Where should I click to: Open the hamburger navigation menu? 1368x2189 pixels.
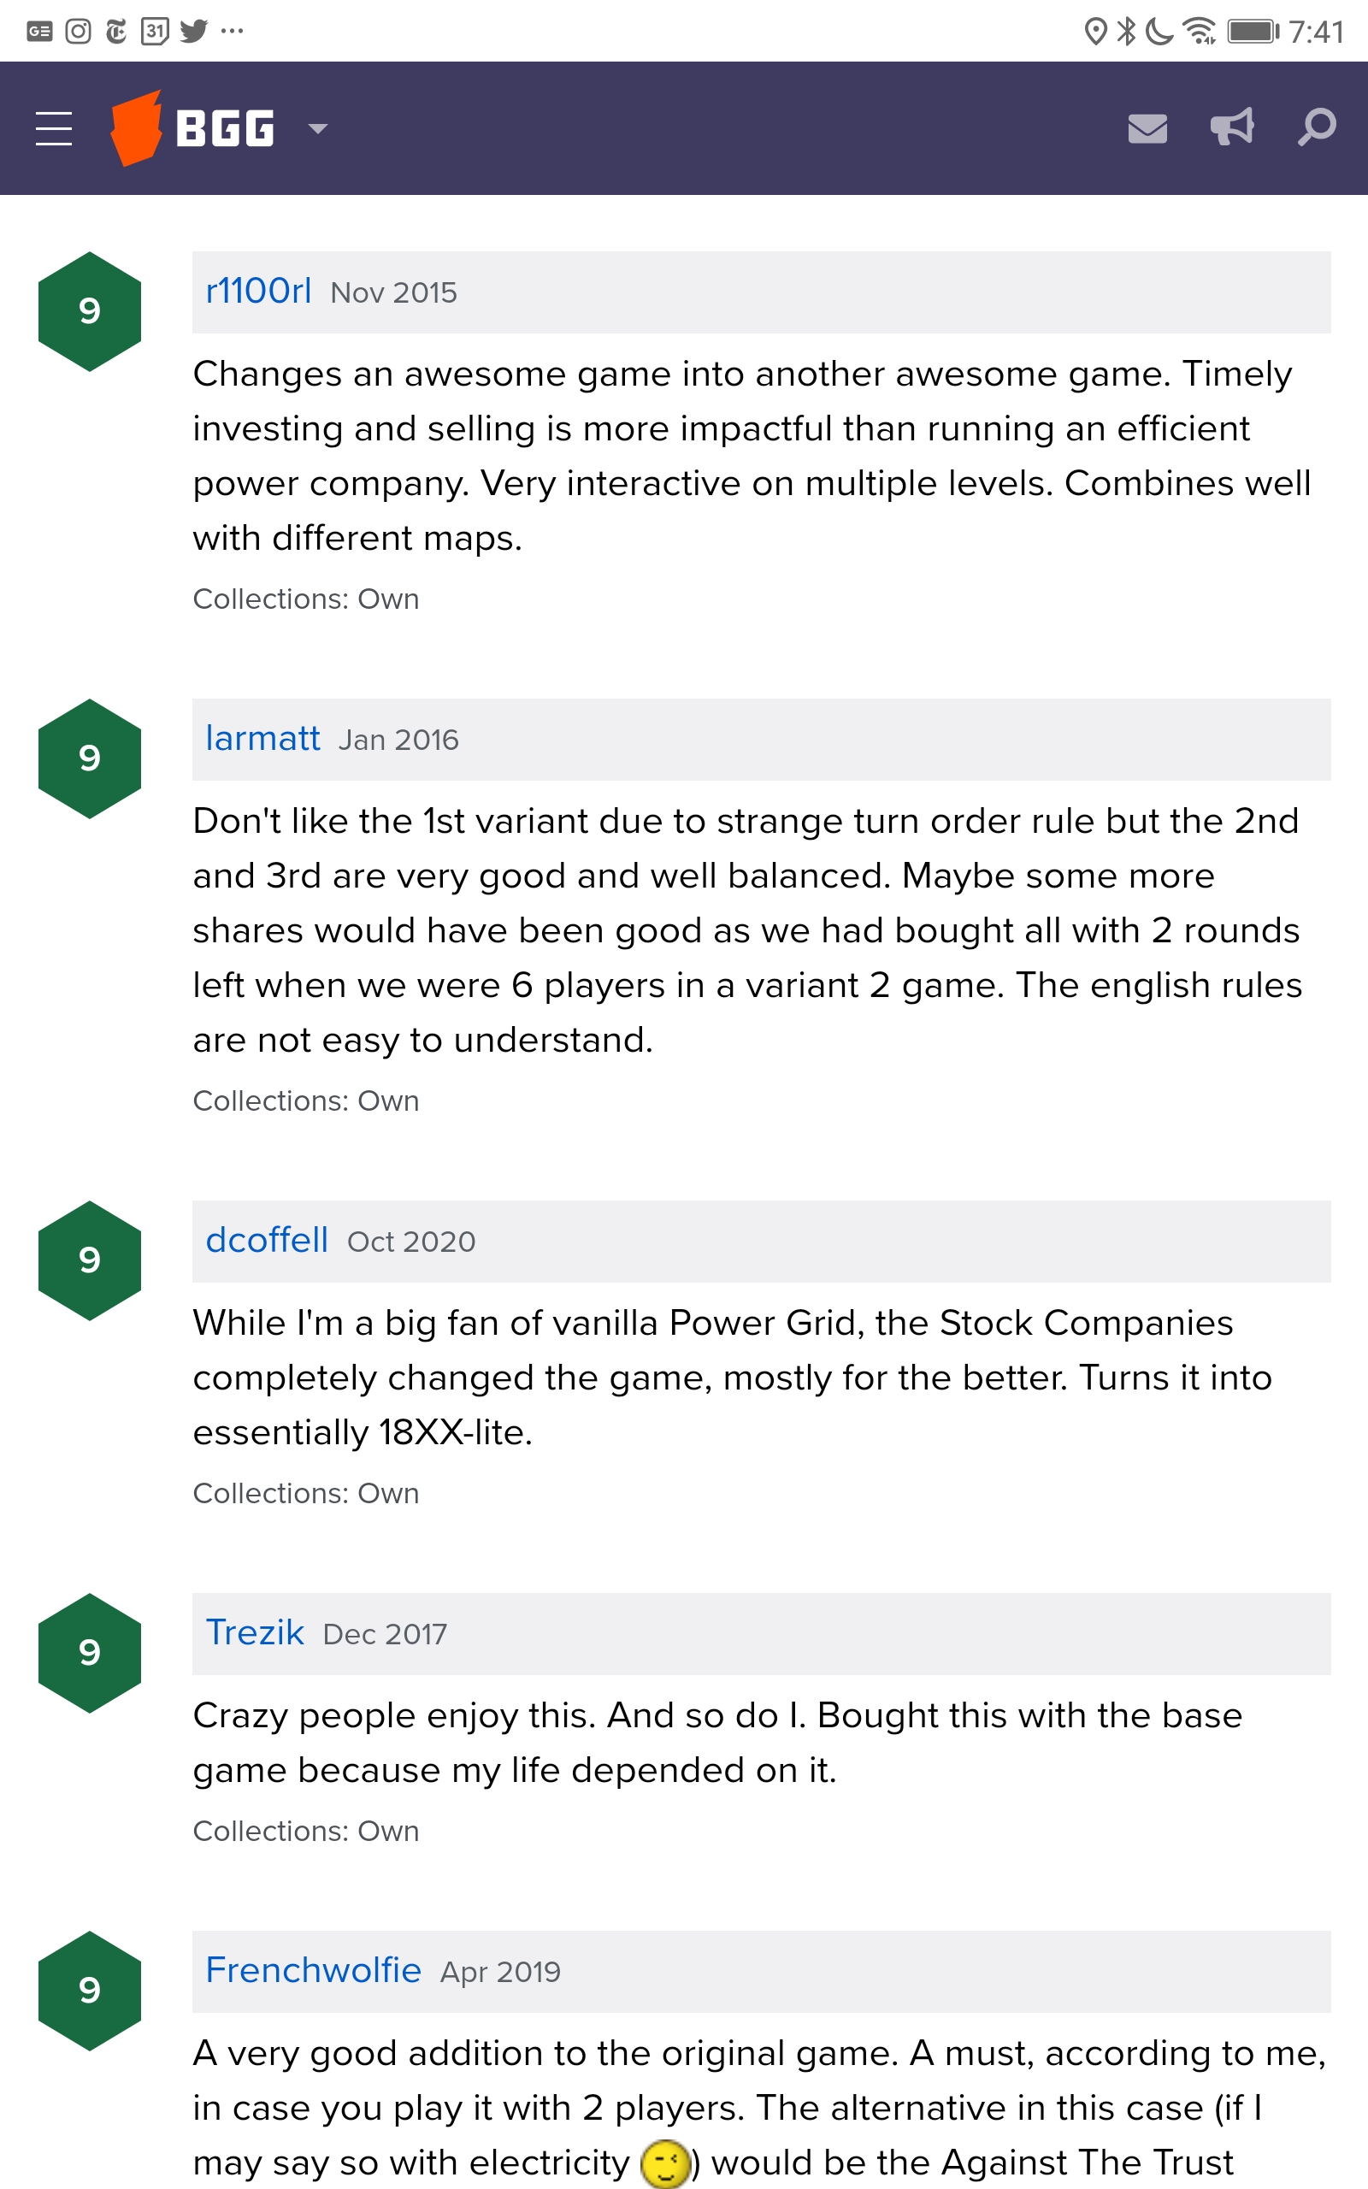point(53,128)
